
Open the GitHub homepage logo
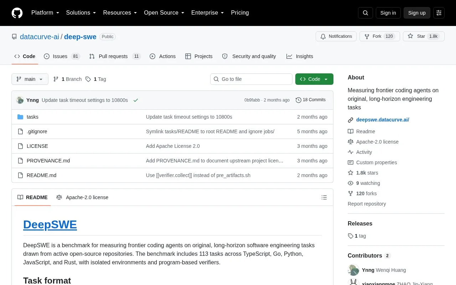(17, 13)
